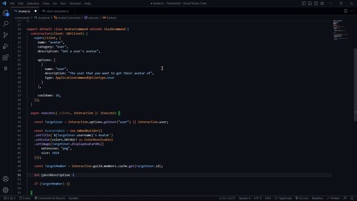Screen dimensions: 357x201
Task: Click the minimap code overview
Action: coord(340,30)
